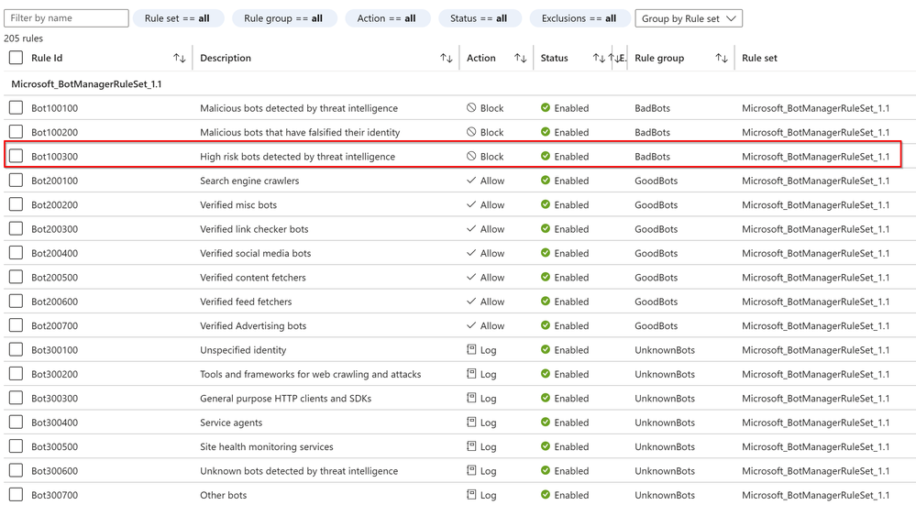This screenshot has height=505, width=916.
Task: Open the Status filter pill
Action: [x=479, y=18]
